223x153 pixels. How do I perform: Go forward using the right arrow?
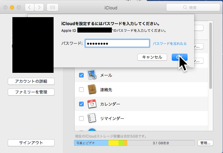tap(39, 7)
